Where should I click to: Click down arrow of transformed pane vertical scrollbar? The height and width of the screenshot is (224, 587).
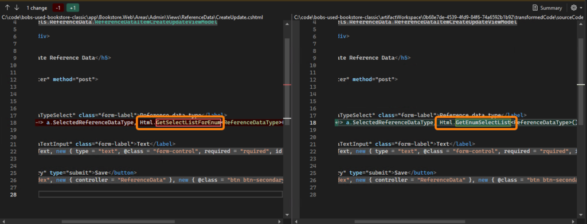[581, 215]
